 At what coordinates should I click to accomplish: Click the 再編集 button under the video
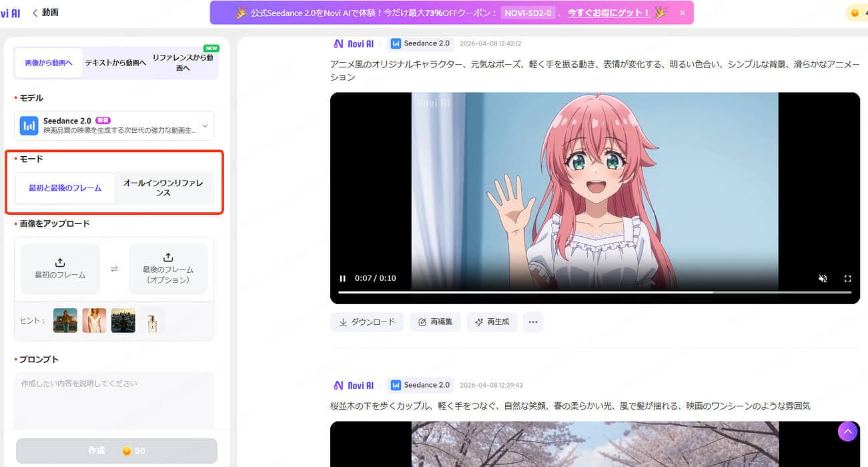(x=436, y=322)
